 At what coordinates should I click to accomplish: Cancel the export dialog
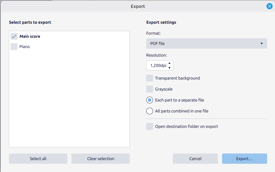(195, 159)
